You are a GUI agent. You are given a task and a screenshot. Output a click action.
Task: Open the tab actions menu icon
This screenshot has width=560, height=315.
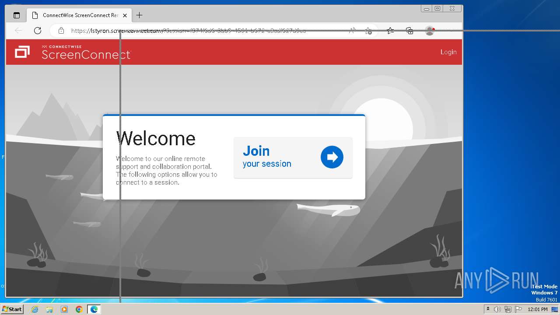pos(17,15)
